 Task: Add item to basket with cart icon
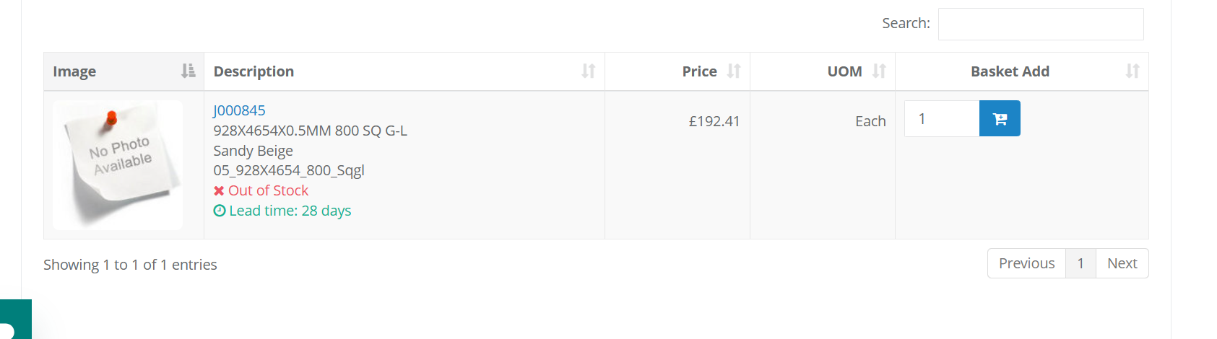coord(1000,119)
